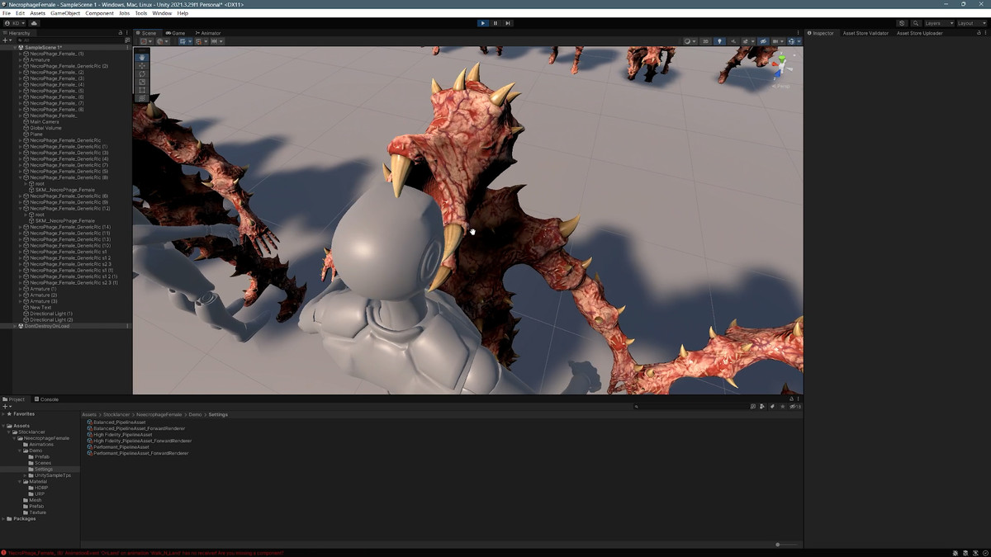Image resolution: width=991 pixels, height=557 pixels.
Task: Open the Layers dropdown
Action: 938,23
